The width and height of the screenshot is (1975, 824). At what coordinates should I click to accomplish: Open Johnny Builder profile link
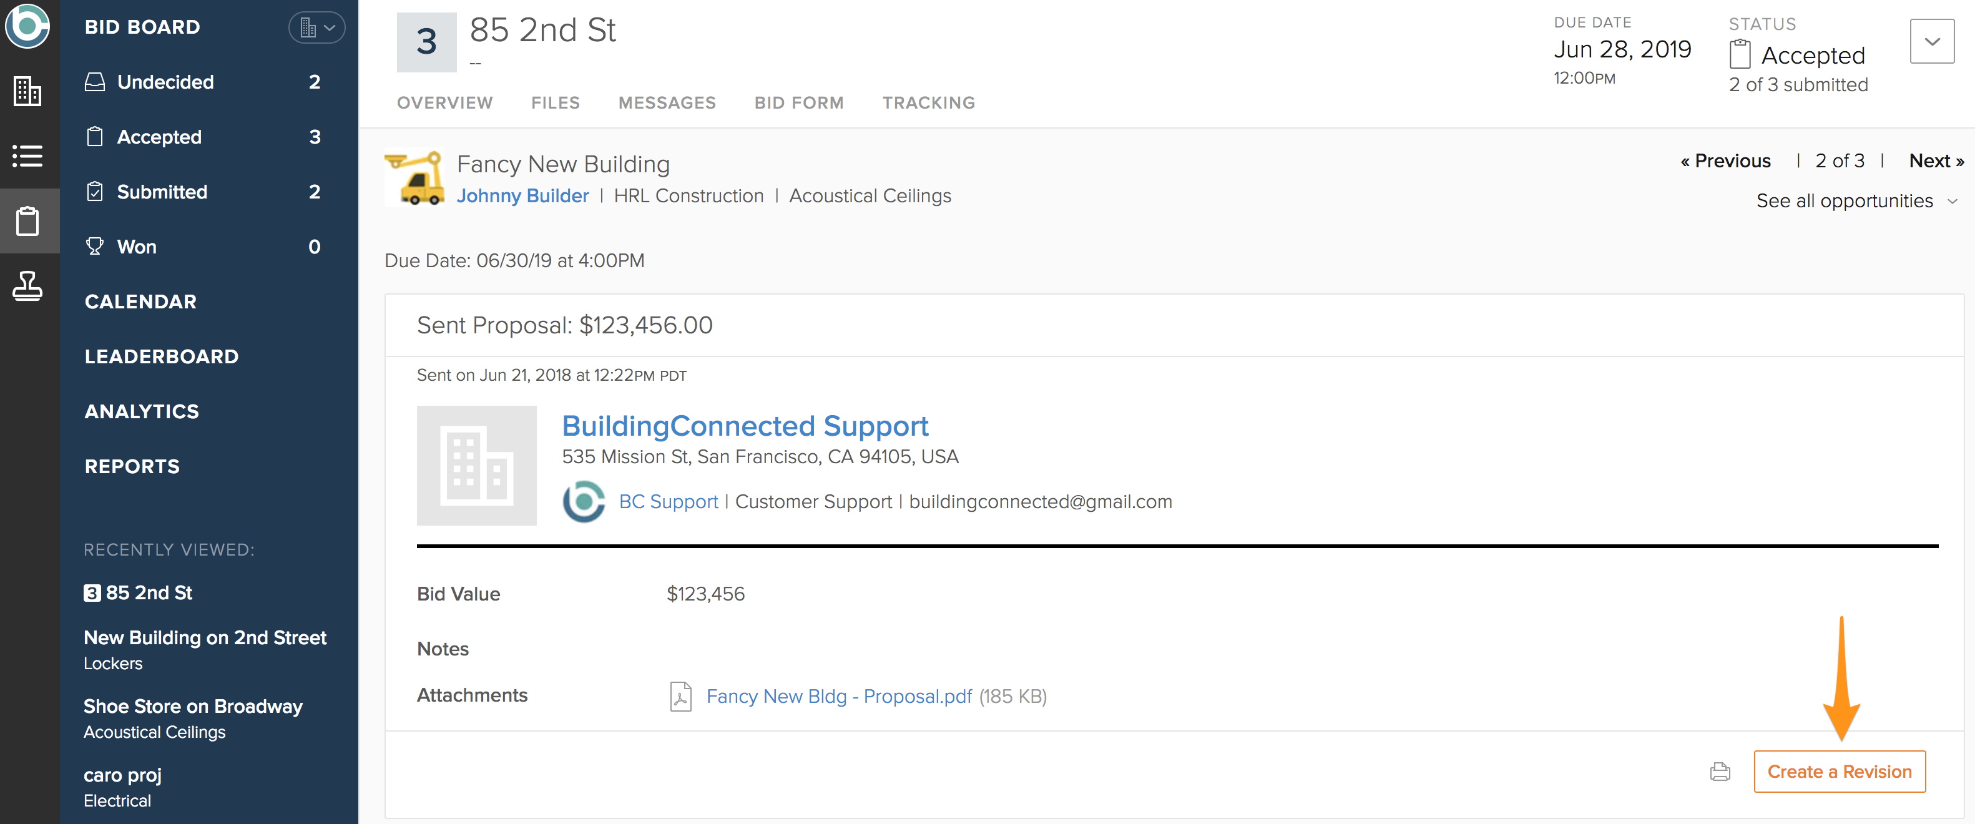click(522, 196)
